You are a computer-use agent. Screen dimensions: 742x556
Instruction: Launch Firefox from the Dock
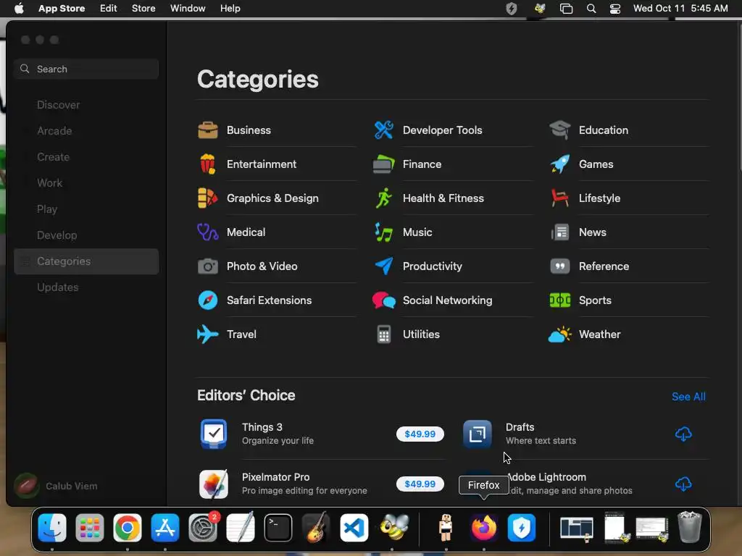pyautogui.click(x=483, y=527)
